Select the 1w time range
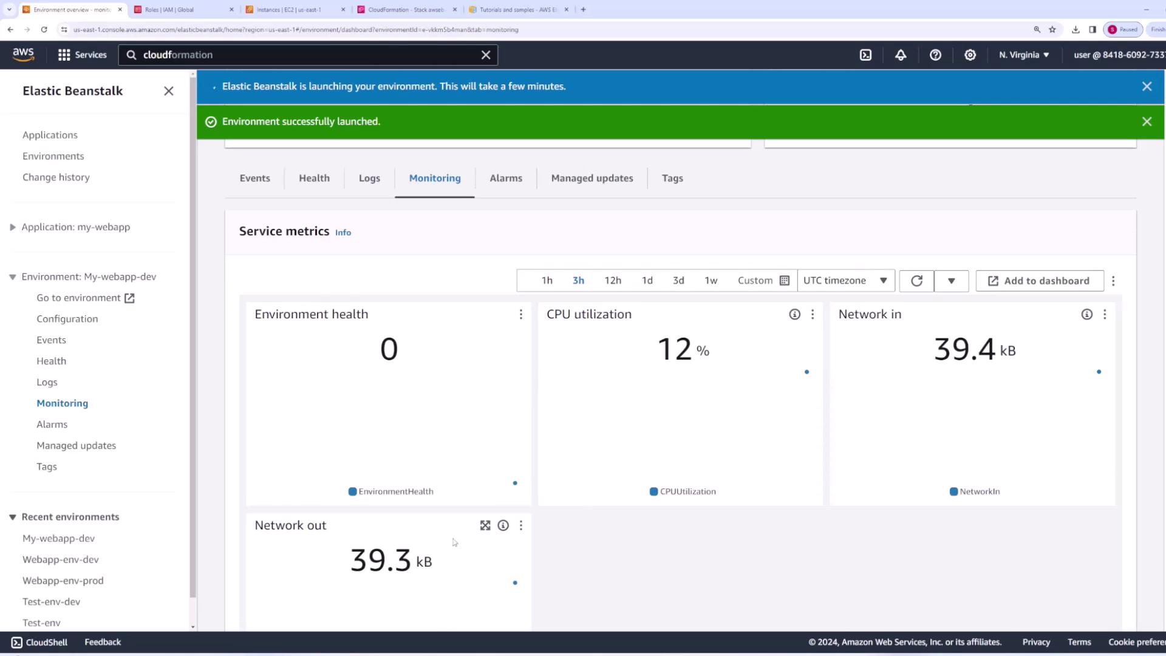Image resolution: width=1166 pixels, height=656 pixels. pos(711,281)
